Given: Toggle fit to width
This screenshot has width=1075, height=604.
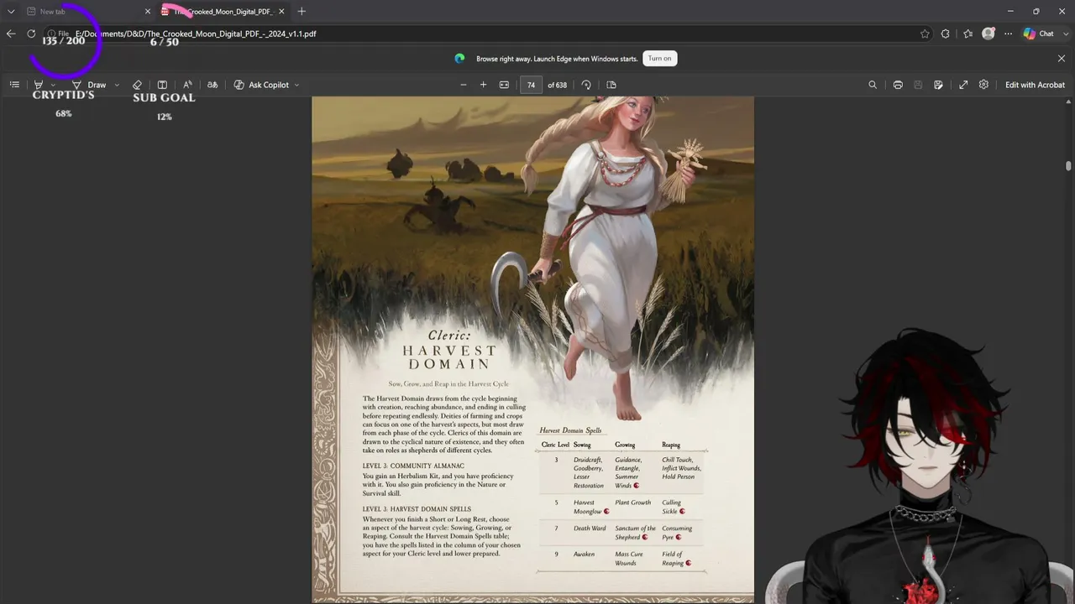Looking at the screenshot, I should [504, 85].
